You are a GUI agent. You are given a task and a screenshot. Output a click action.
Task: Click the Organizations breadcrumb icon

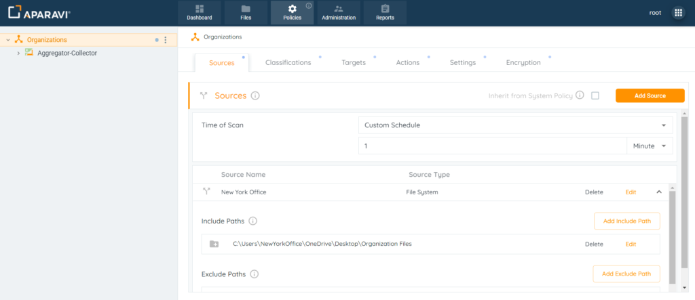pyautogui.click(x=195, y=37)
